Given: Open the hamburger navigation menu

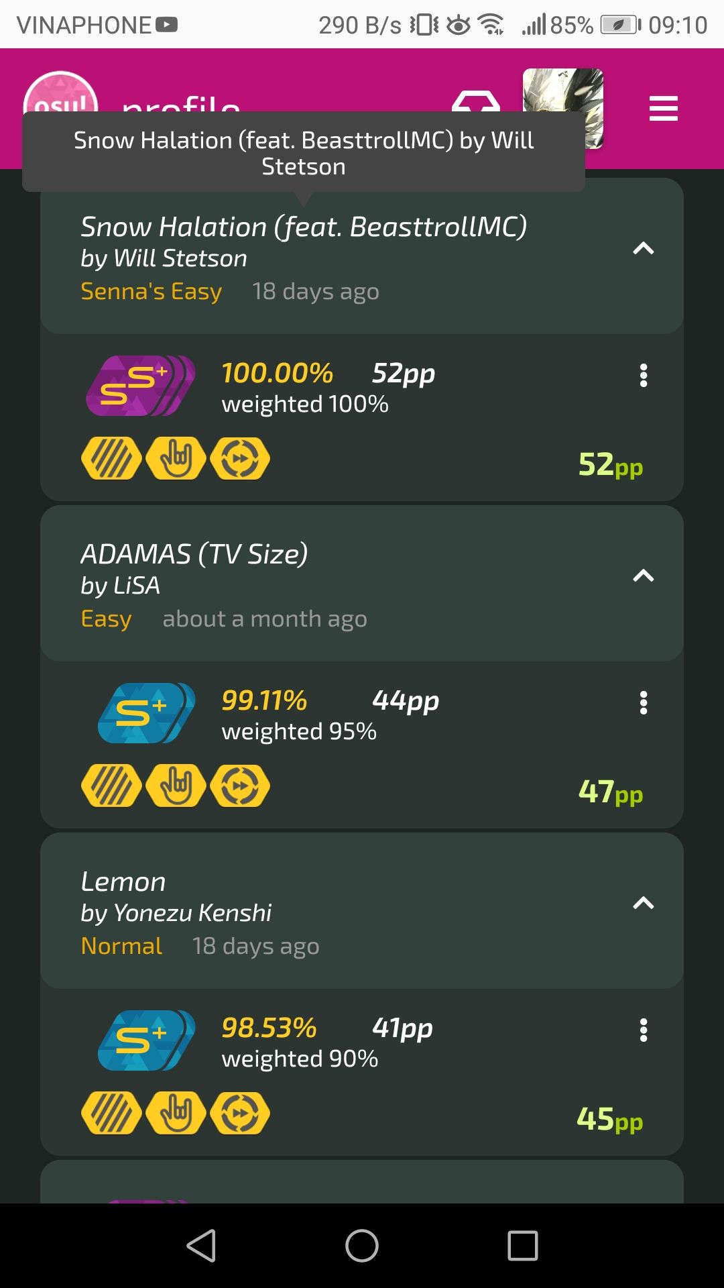Looking at the screenshot, I should tap(663, 109).
